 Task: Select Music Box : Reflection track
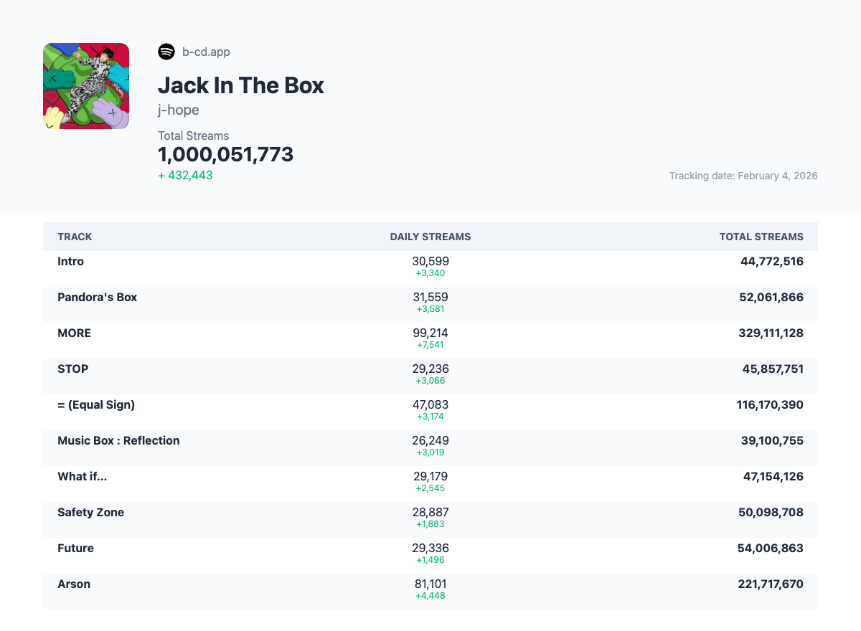[118, 441]
